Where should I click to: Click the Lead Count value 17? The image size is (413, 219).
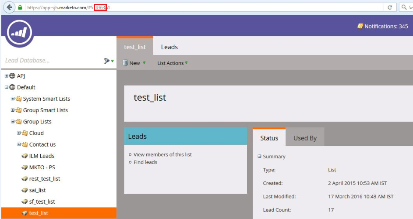[x=331, y=210]
